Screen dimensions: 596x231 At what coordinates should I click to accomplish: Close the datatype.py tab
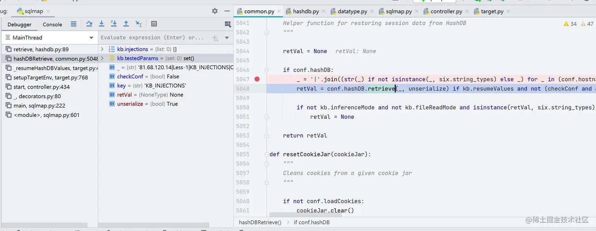(372, 12)
